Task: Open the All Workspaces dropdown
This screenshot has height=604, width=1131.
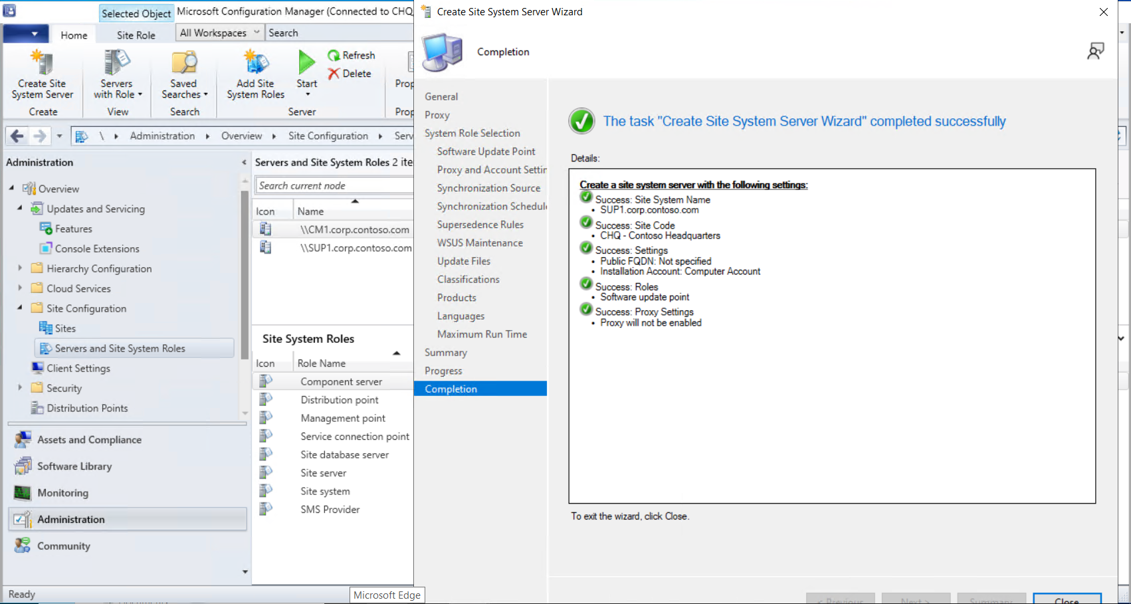Action: pos(220,33)
